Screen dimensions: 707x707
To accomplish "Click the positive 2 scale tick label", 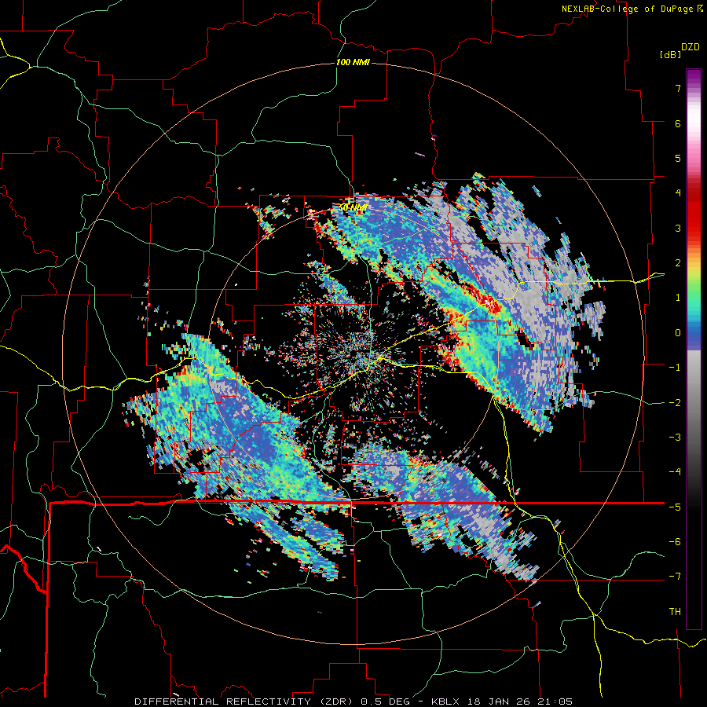I will point(678,263).
